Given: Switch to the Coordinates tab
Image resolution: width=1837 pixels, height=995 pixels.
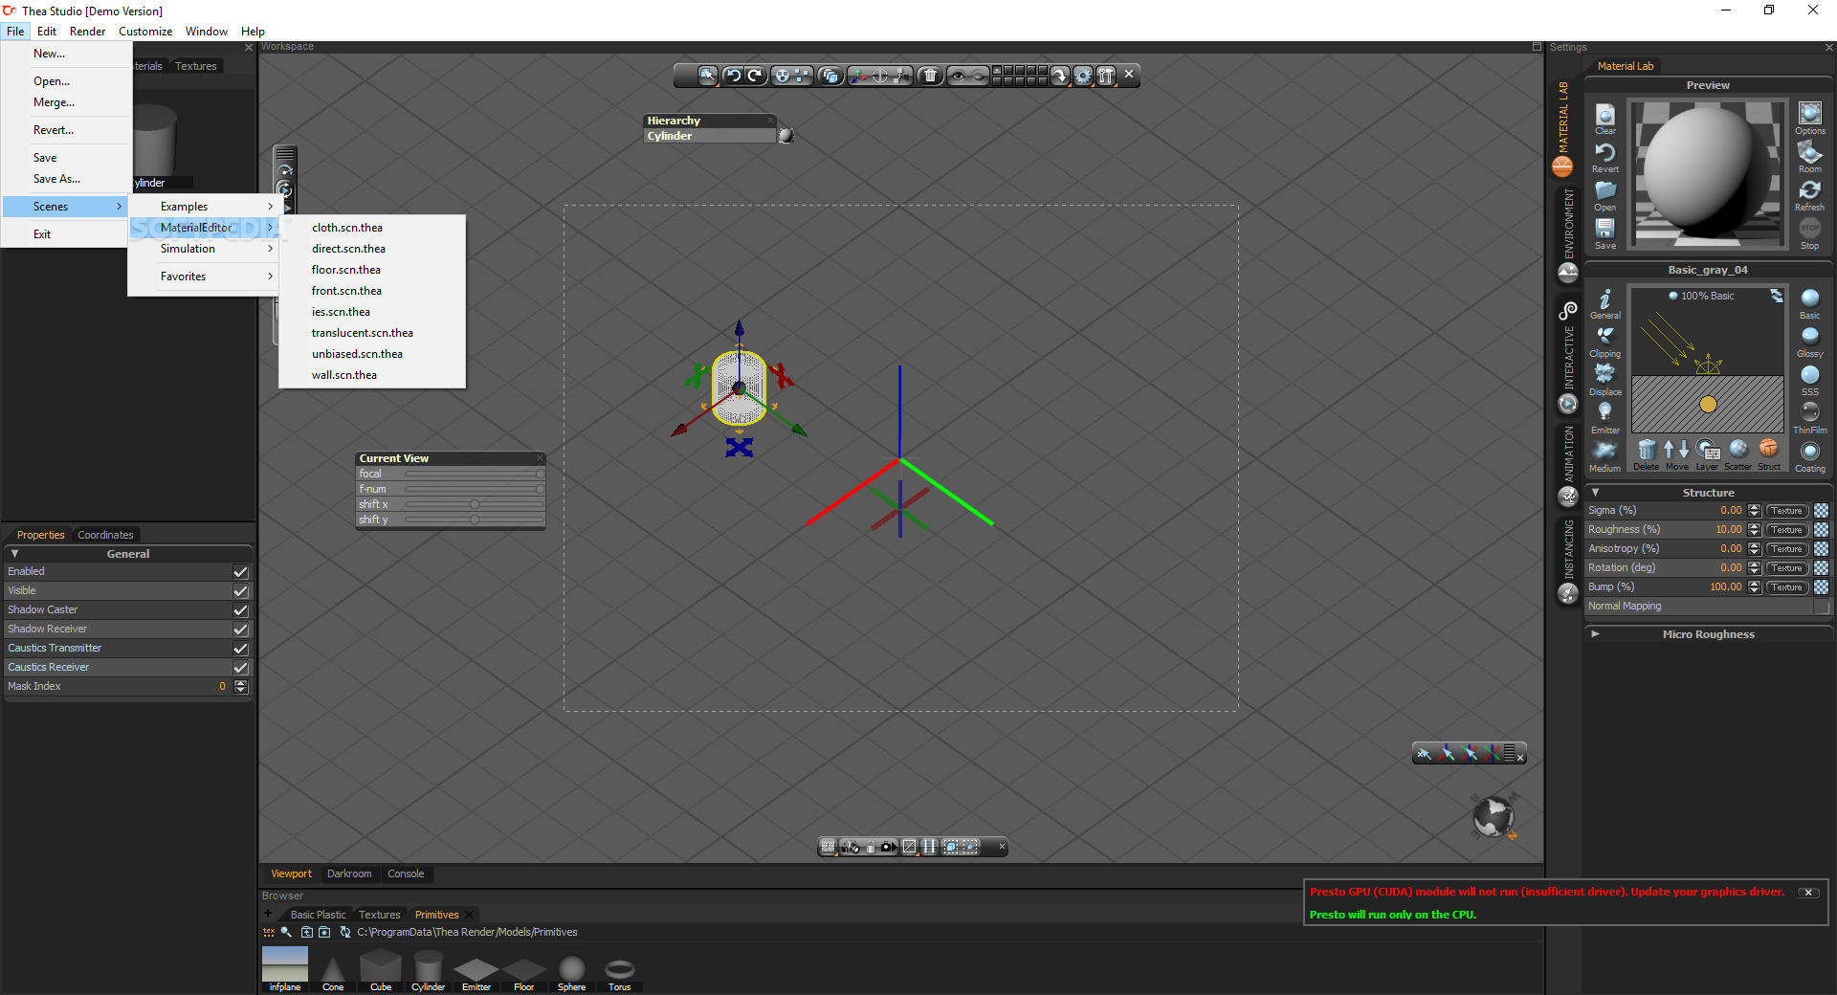Looking at the screenshot, I should (x=105, y=535).
